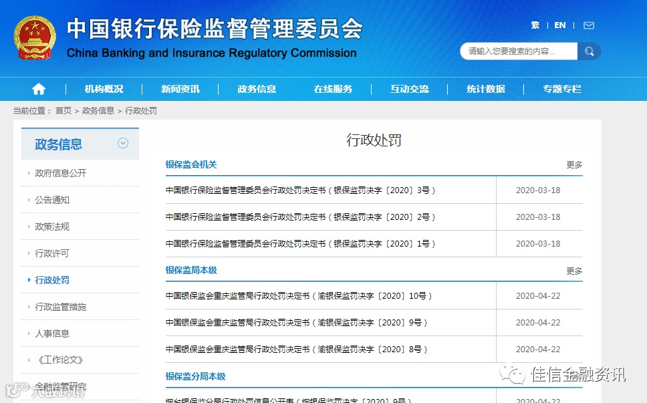This screenshot has width=647, height=403.
Task: Open 《工作论文》 sidebar item
Action: point(61,360)
